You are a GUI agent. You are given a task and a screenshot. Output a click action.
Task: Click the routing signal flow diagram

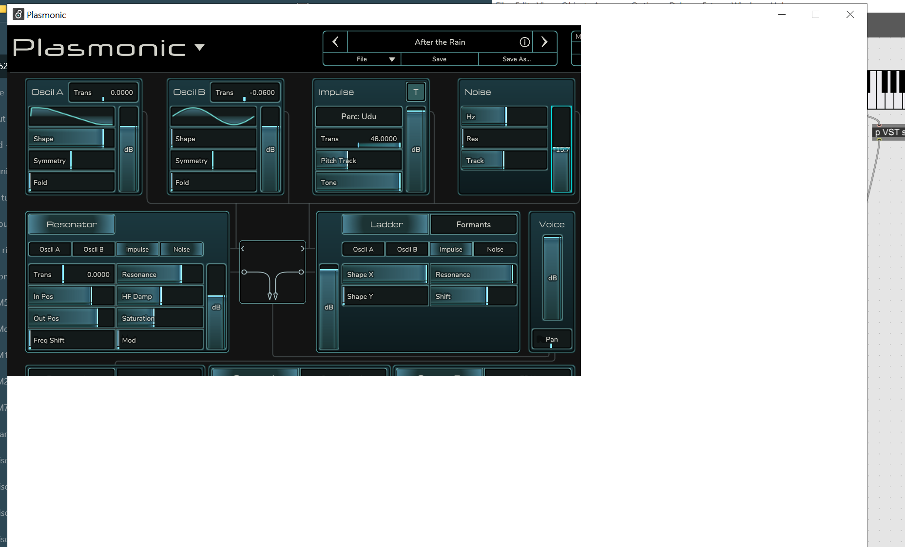click(272, 272)
